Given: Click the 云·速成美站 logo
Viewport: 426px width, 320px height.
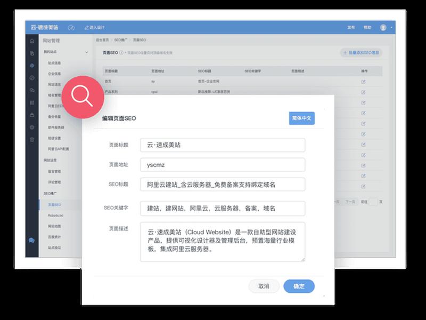Looking at the screenshot, I should (x=44, y=28).
